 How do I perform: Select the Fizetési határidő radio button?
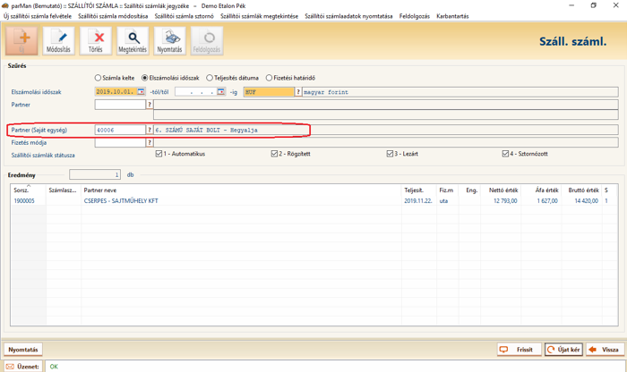[269, 78]
